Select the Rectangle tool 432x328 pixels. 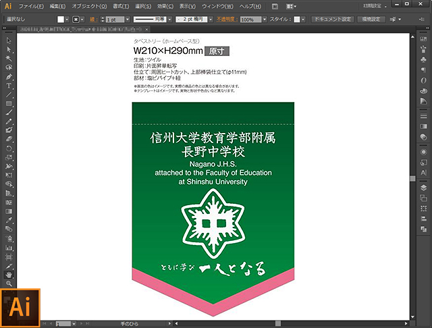pyautogui.click(x=9, y=103)
